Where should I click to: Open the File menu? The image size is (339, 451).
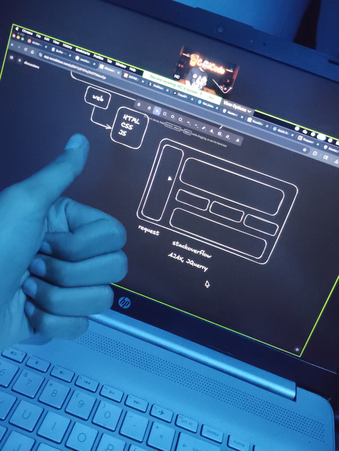tap(38, 36)
